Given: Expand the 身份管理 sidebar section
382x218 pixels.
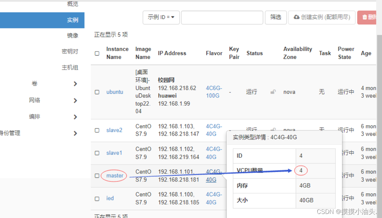Looking at the screenshot, I should [10, 133].
